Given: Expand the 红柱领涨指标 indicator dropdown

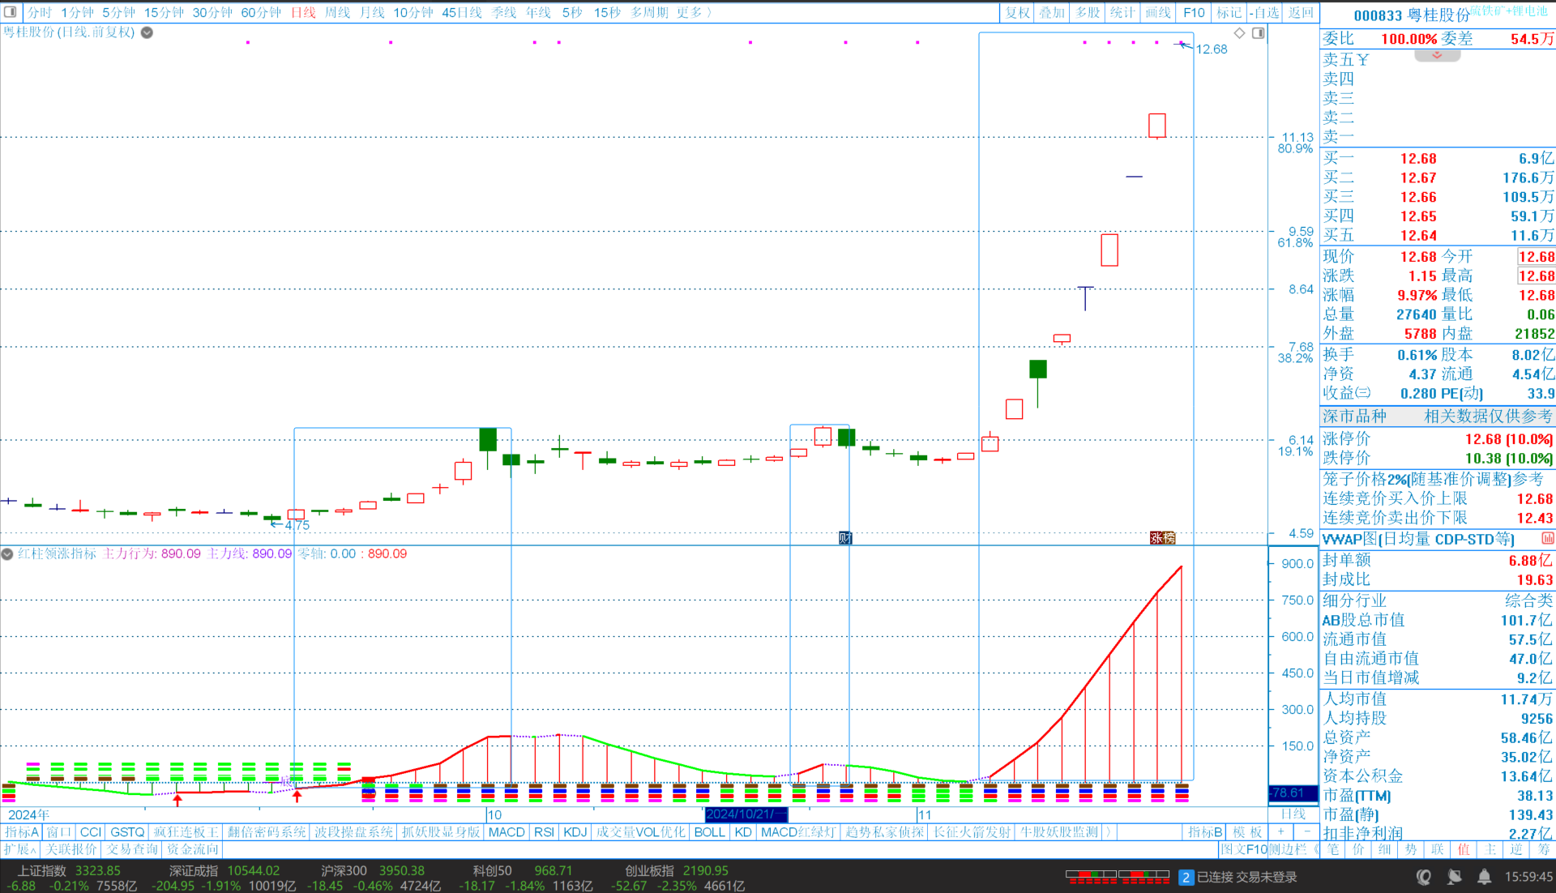Looking at the screenshot, I should 7,554.
